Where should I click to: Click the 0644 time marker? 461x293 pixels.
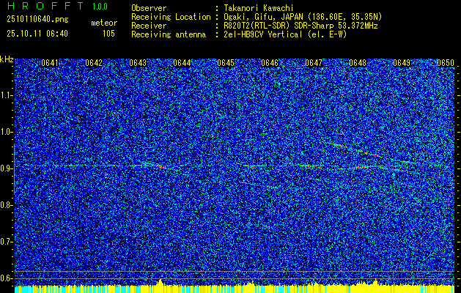coord(182,63)
